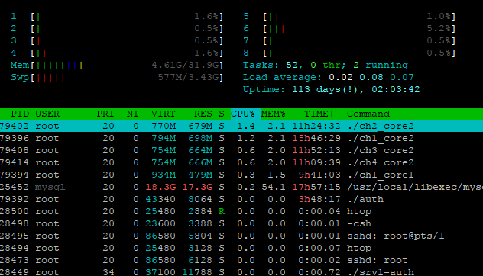This screenshot has height=276, width=483.
Task: Click the R running state indicator
Action: coord(222,211)
